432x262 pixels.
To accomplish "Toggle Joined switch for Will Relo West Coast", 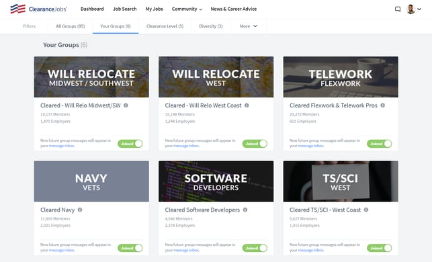I will [255, 144].
